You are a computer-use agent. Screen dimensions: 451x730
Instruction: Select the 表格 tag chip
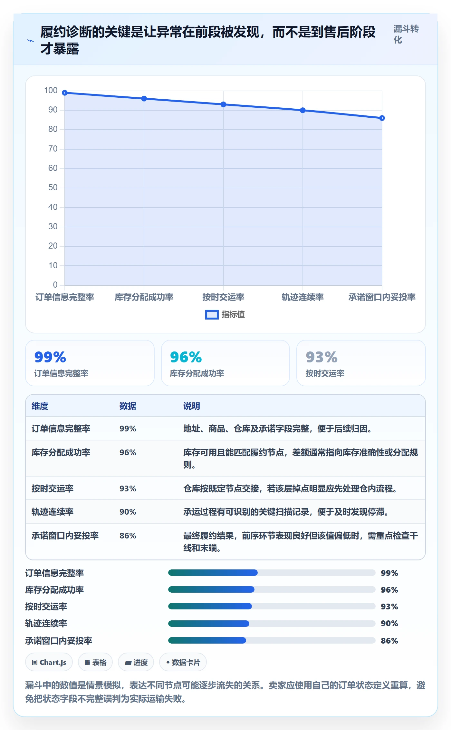[95, 663]
